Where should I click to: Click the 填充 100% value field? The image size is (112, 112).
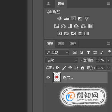(101, 68)
